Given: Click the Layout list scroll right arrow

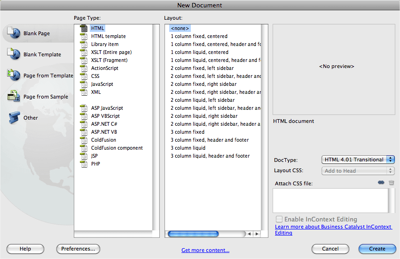Looking at the screenshot, I should click(x=257, y=234).
